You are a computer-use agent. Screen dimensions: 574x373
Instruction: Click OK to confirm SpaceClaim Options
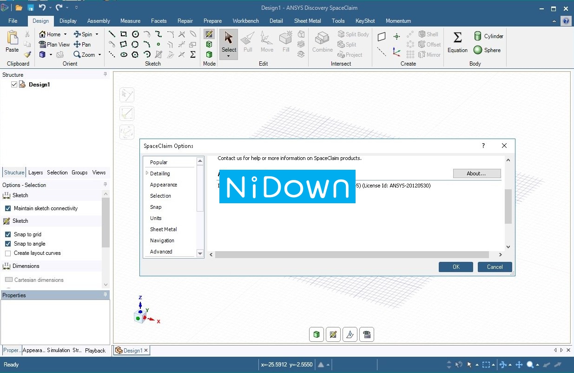tap(455, 266)
